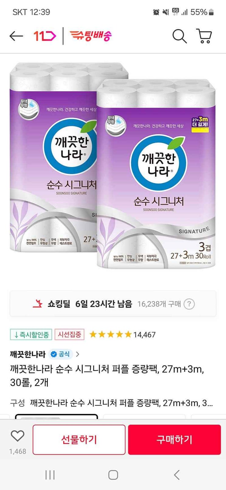The image size is (226, 490).
Task: Open search with magnifier icon
Action: [179, 36]
